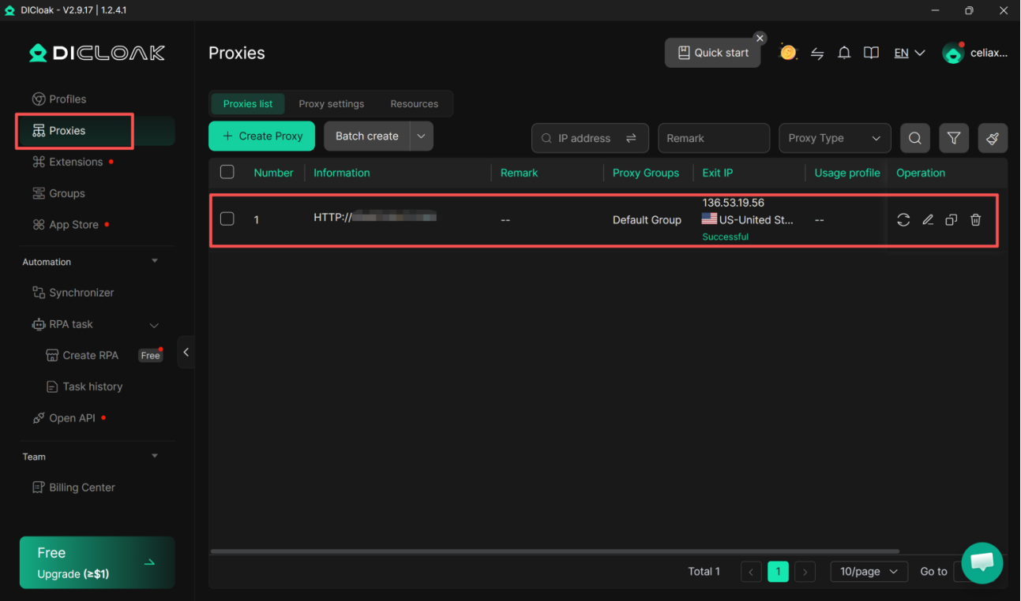
Task: Open the Proxy Type dropdown
Action: [835, 138]
